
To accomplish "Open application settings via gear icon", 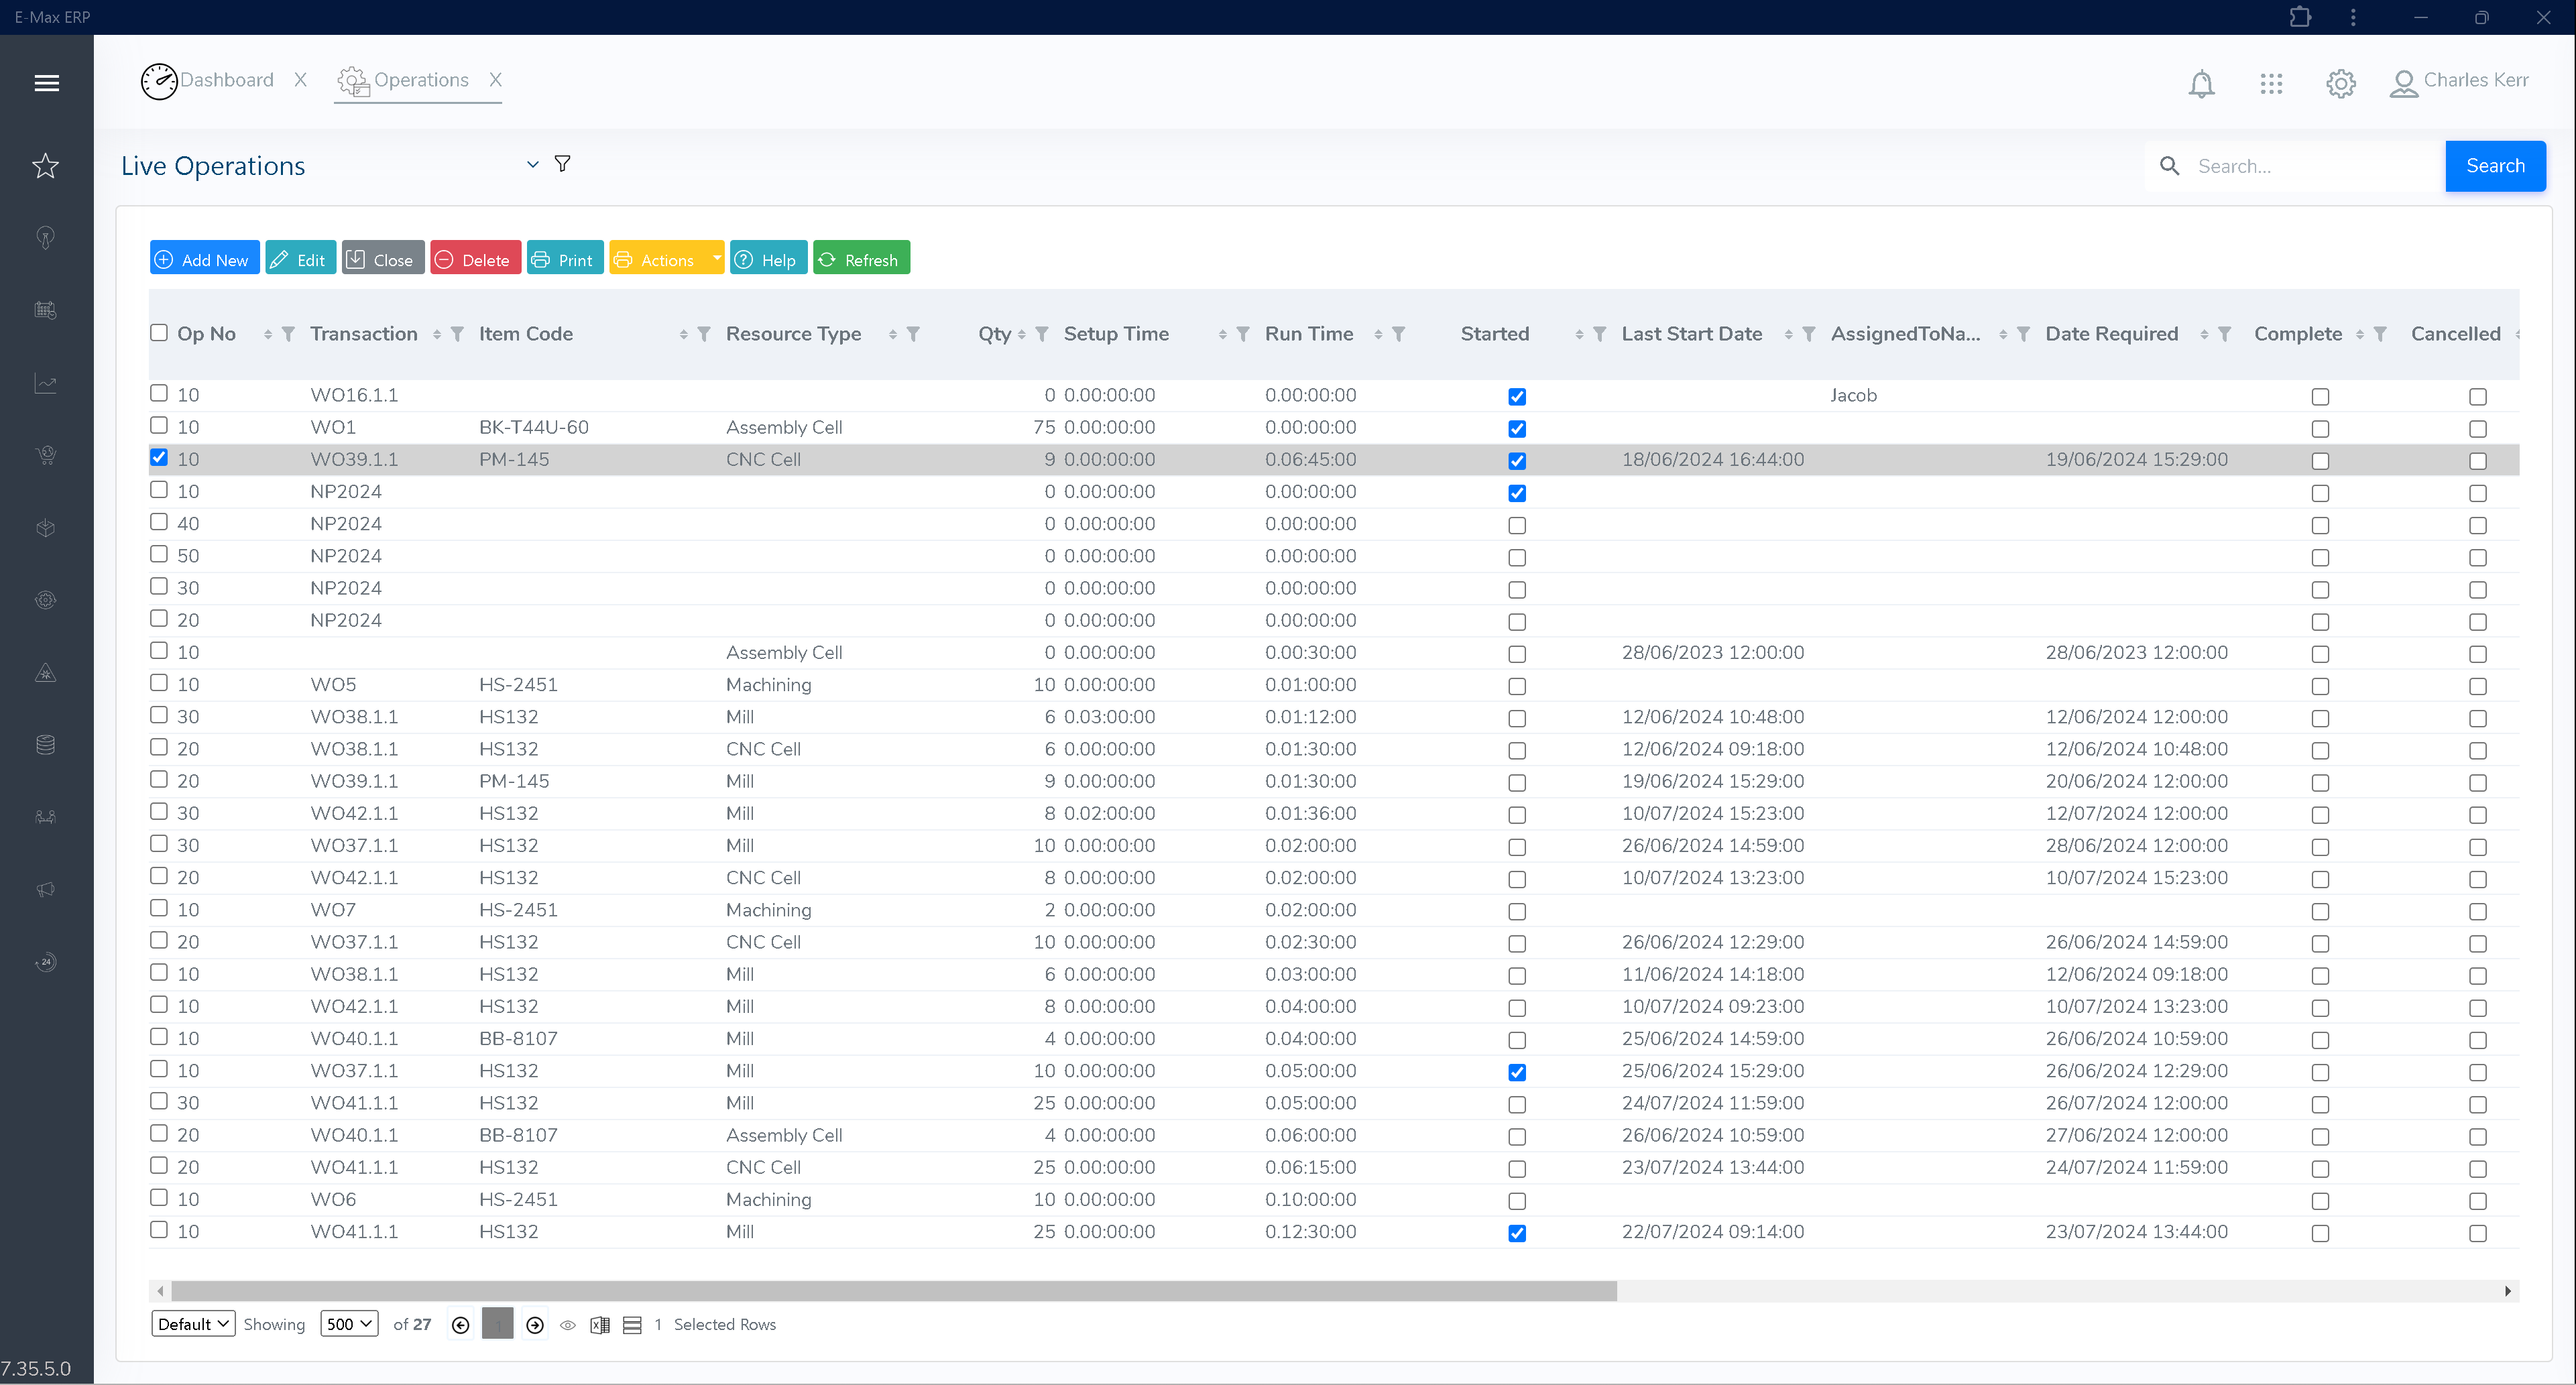I will [2340, 83].
